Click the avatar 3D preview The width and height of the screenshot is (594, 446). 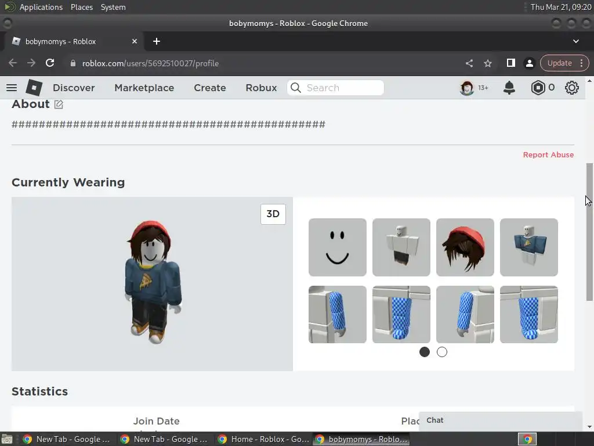[x=152, y=283]
